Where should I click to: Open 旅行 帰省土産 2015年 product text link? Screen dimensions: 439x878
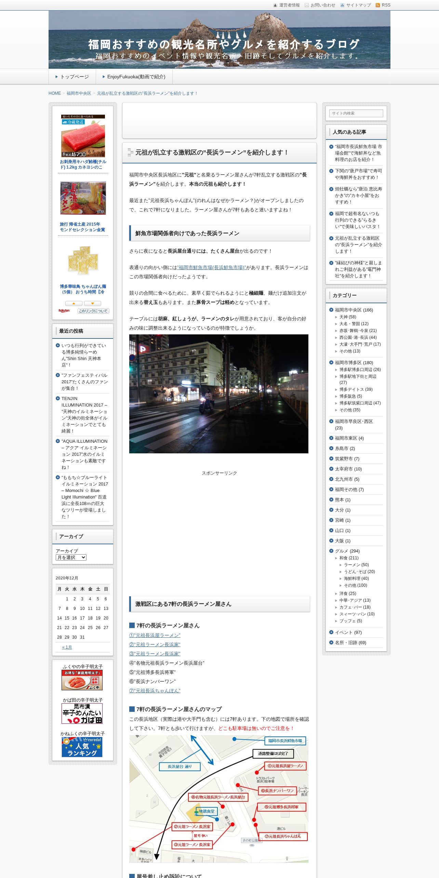[82, 227]
